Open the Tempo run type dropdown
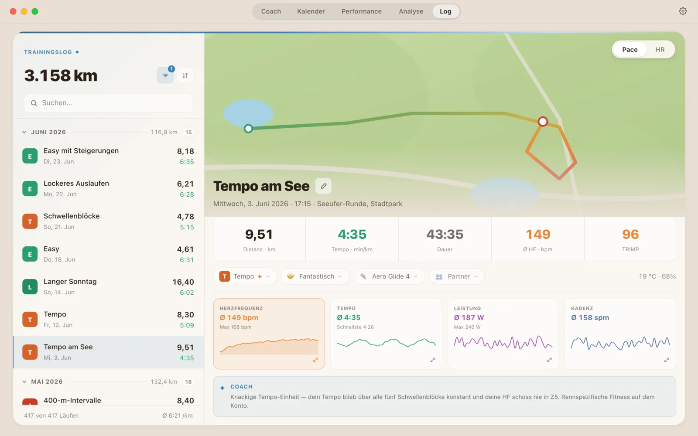The image size is (698, 436). pyautogui.click(x=245, y=276)
